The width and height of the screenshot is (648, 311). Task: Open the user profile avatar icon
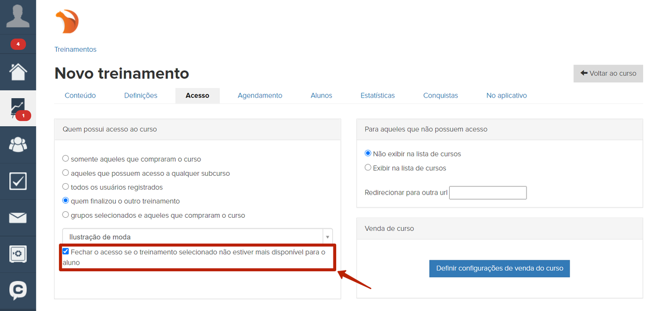(18, 16)
